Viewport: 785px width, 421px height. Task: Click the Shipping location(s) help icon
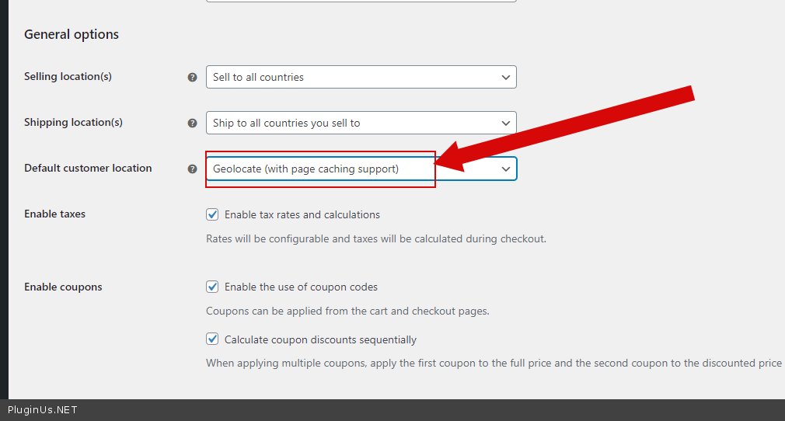point(192,123)
